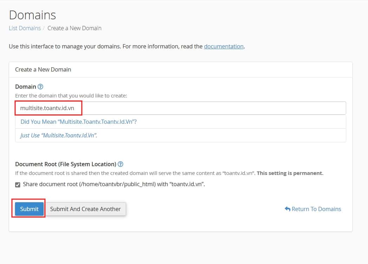Select 'Did You Mean Multisite.Toantv.Toantv.Id.Vn' suggestion

pos(78,122)
